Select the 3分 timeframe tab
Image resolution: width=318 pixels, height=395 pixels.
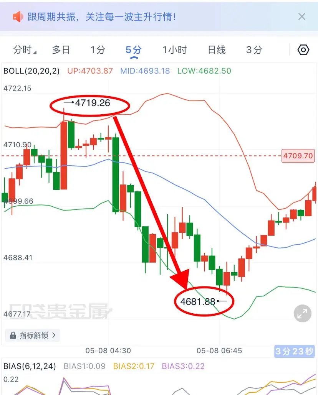tap(254, 50)
